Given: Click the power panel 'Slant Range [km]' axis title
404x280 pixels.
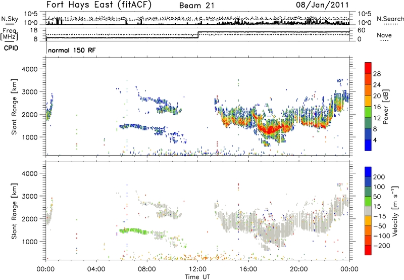Looking at the screenshot, I should [14, 107].
